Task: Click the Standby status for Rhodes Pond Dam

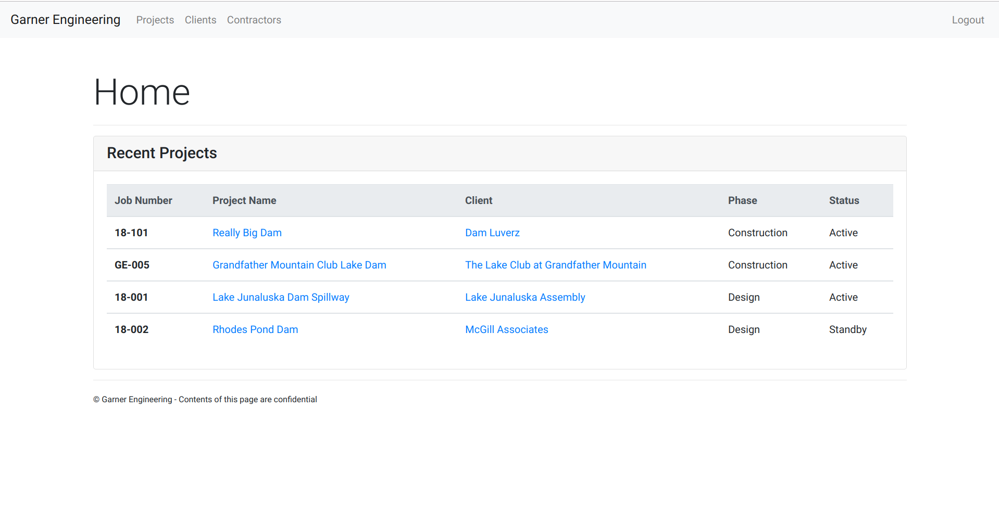Action: click(848, 329)
